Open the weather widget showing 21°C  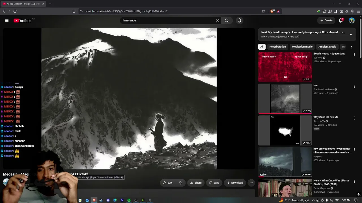coord(294,200)
